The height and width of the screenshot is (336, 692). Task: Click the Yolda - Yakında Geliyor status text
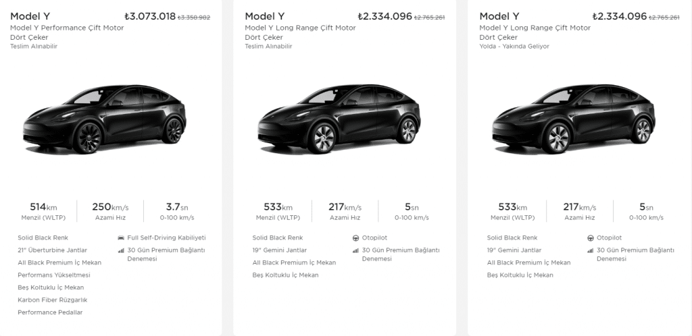click(514, 47)
